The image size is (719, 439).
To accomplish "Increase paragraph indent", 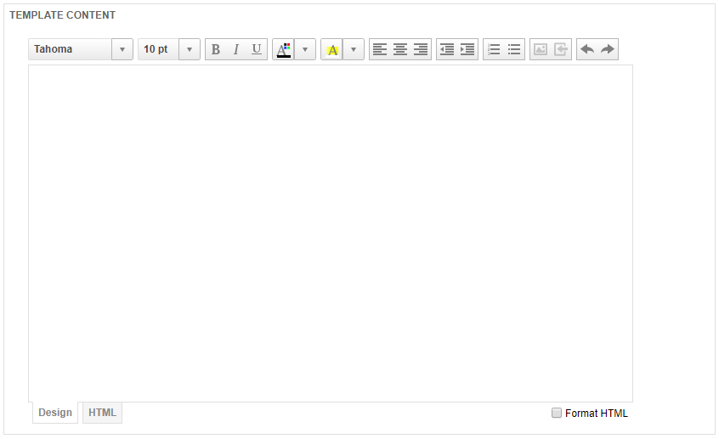I will (467, 49).
